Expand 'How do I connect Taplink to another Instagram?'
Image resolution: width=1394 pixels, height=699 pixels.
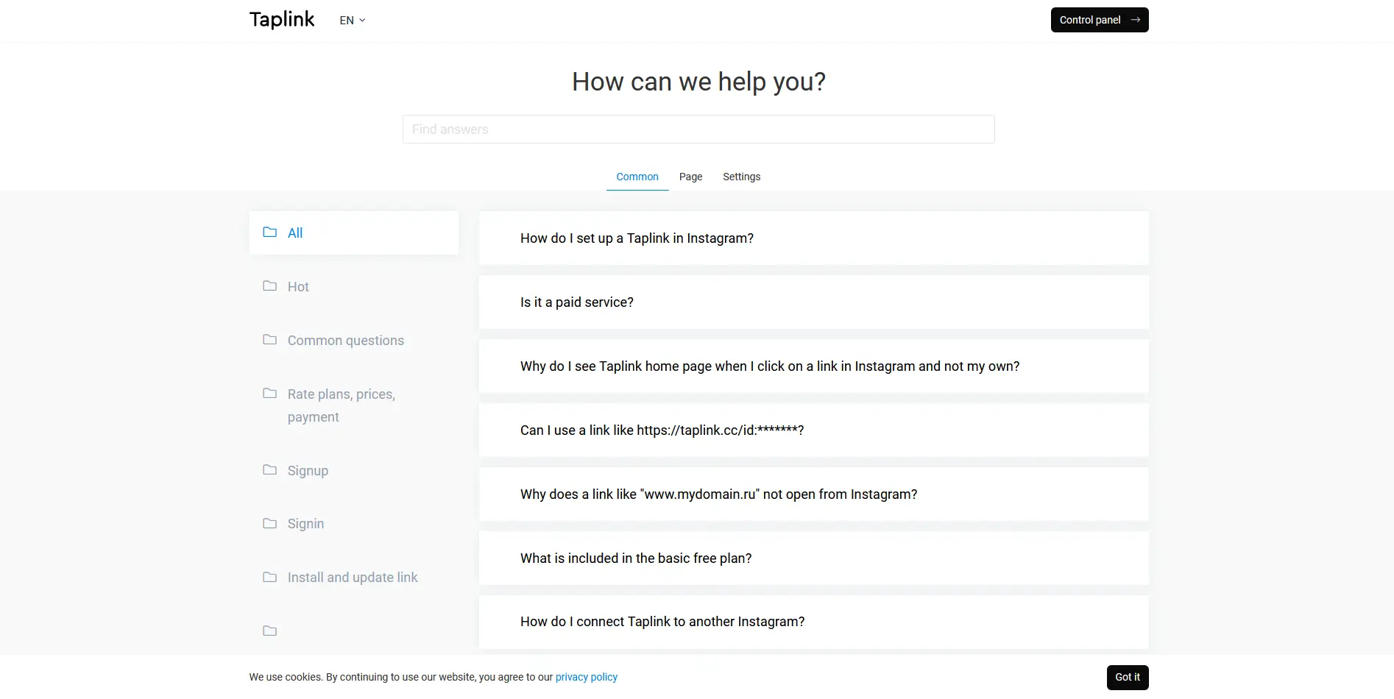click(813, 622)
